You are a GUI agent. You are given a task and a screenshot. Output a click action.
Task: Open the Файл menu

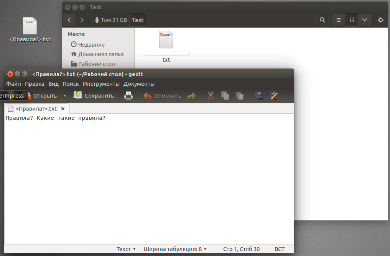(13, 84)
